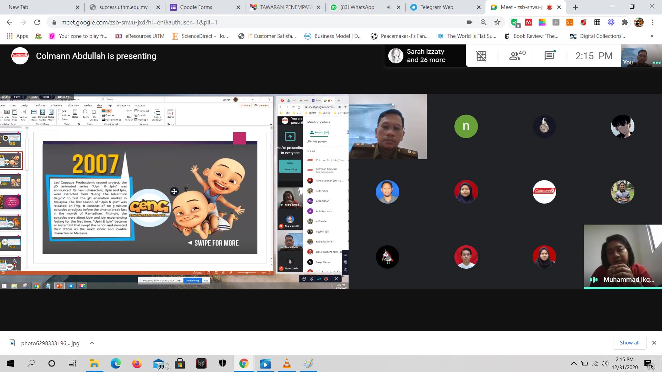
Task: Open options dots on the You tile
Action: coord(656,63)
